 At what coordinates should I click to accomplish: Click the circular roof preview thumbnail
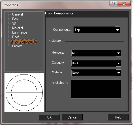click(x=24, y=93)
